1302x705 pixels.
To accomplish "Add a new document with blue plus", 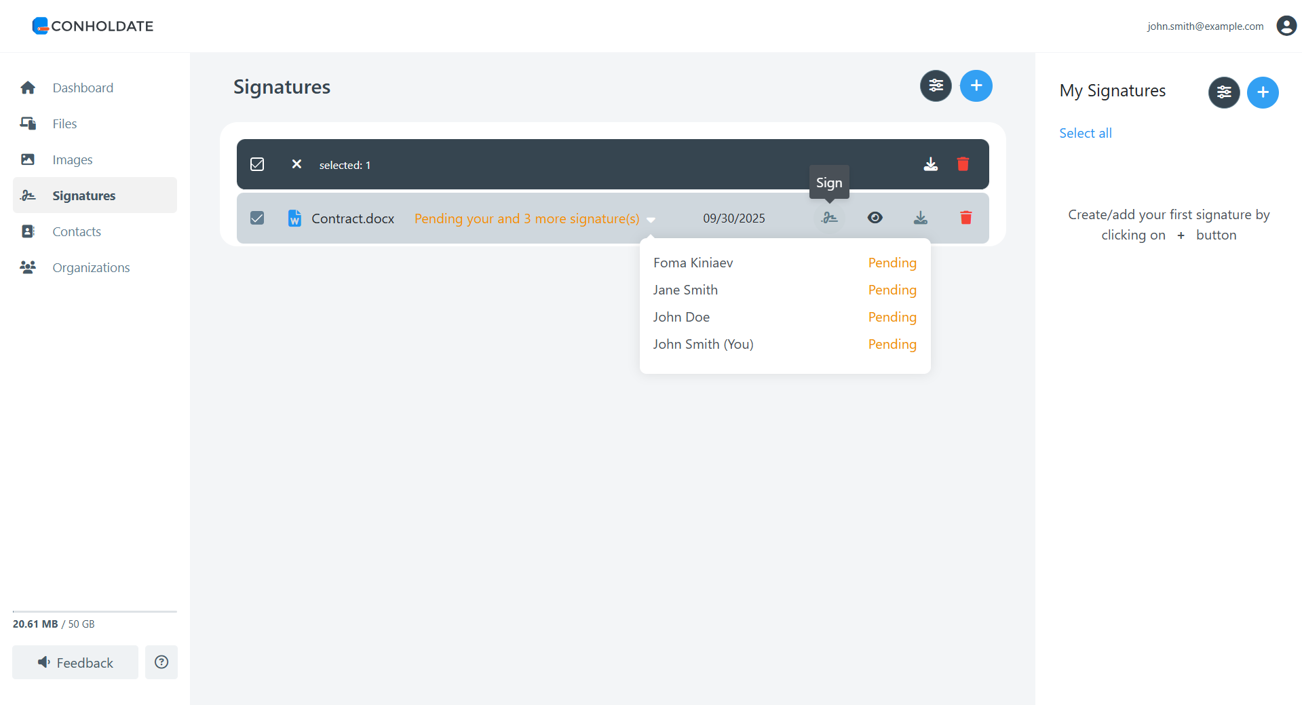I will coord(976,86).
